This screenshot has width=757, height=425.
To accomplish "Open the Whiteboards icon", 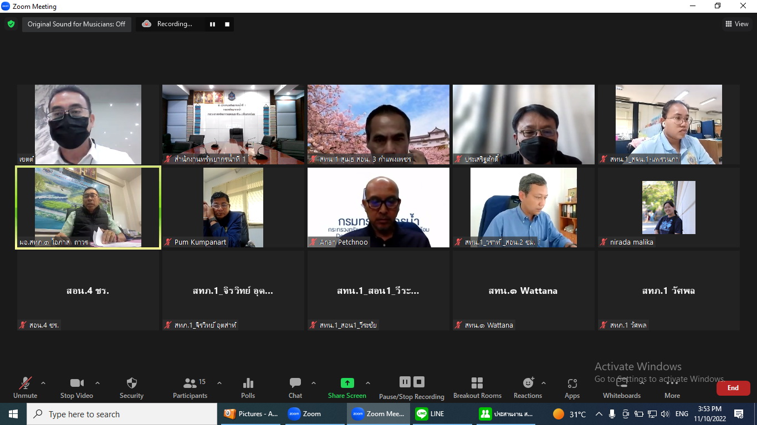I will (622, 383).
